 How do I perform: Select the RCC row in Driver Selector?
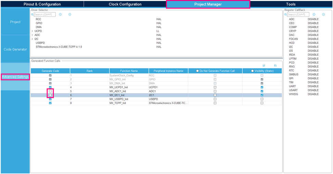coord(38,19)
